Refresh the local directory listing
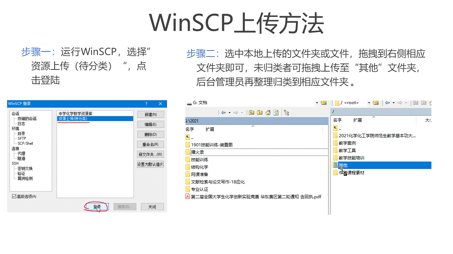This screenshot has width=453, height=254. tap(276, 113)
